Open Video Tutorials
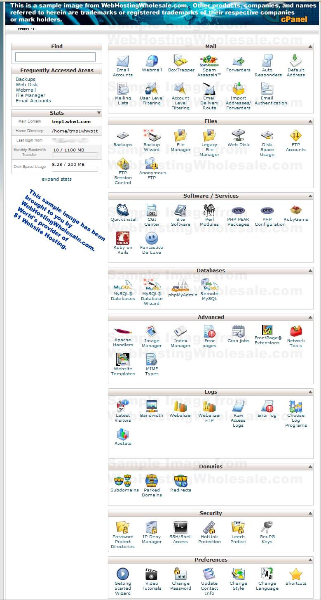Viewport: 321px width, 600px height. (x=152, y=579)
